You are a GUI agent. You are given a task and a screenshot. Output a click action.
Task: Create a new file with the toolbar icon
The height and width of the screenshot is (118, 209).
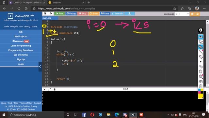(45, 13)
